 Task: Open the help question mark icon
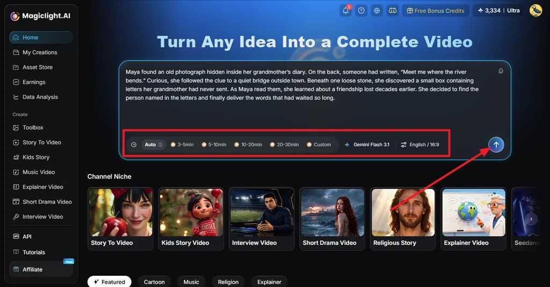pos(361,11)
